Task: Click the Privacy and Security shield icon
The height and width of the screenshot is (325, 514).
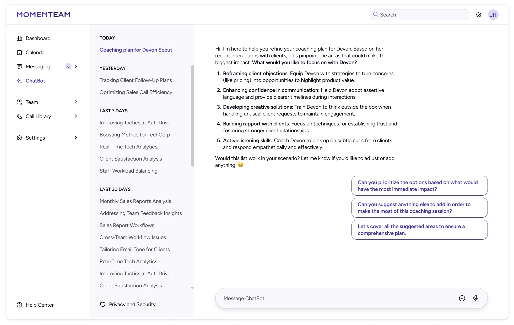Action: 103,304
